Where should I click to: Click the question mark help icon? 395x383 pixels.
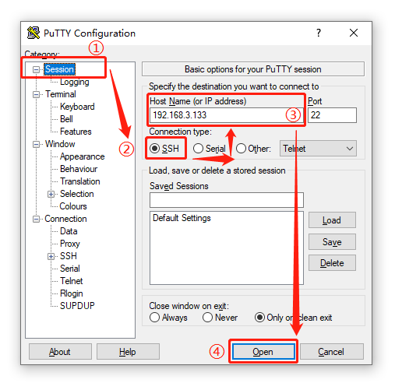point(319,33)
